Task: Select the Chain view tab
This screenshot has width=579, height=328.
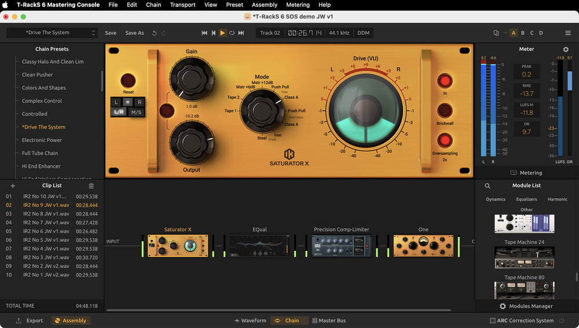Action: pyautogui.click(x=288, y=320)
